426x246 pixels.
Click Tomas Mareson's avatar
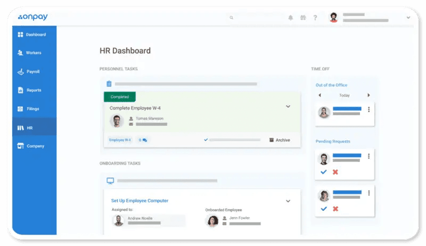tap(117, 121)
